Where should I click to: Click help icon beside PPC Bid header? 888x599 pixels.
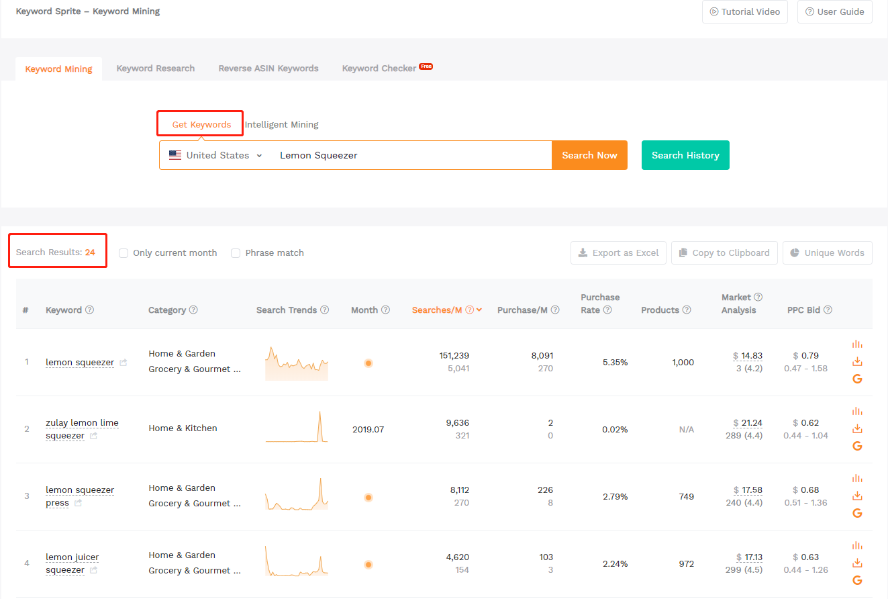828,310
